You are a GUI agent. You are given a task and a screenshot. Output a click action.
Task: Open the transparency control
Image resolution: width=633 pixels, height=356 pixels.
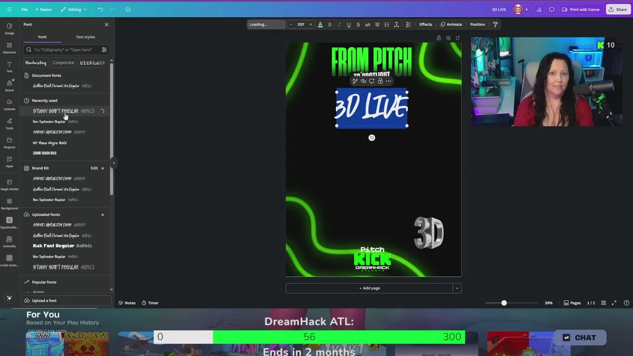click(408, 24)
